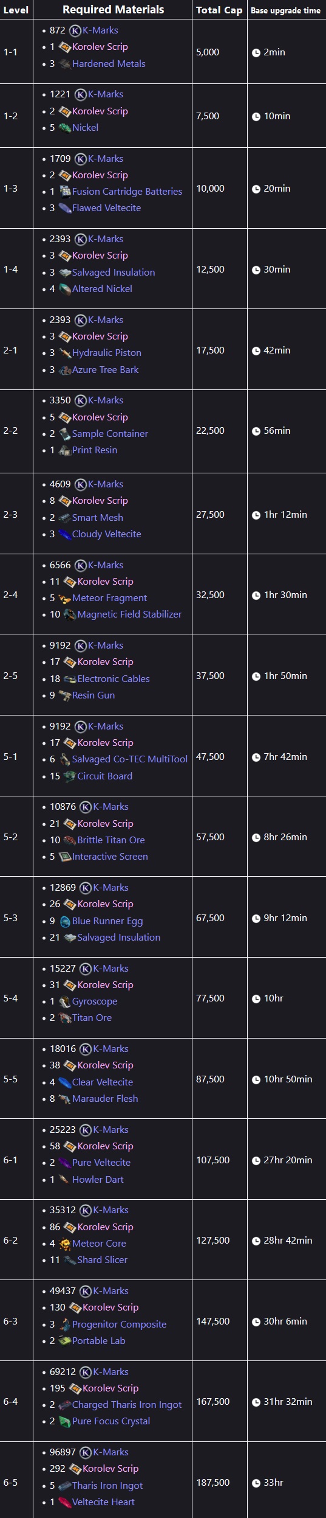
Task: Click the Blue Runner Egg icon
Action: point(64,921)
